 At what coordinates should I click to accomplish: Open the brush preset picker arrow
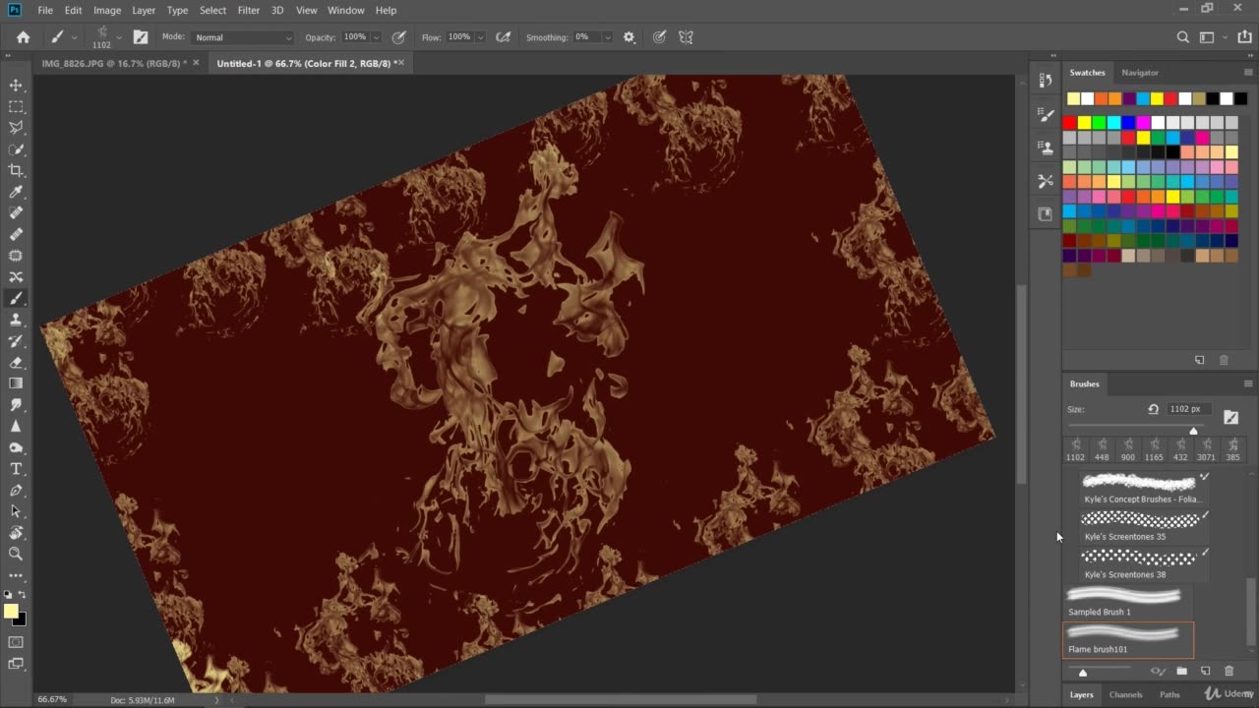[x=119, y=37]
